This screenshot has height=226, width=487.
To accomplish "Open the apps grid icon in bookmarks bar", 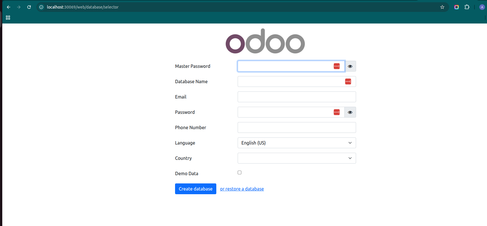I will pos(8,18).
